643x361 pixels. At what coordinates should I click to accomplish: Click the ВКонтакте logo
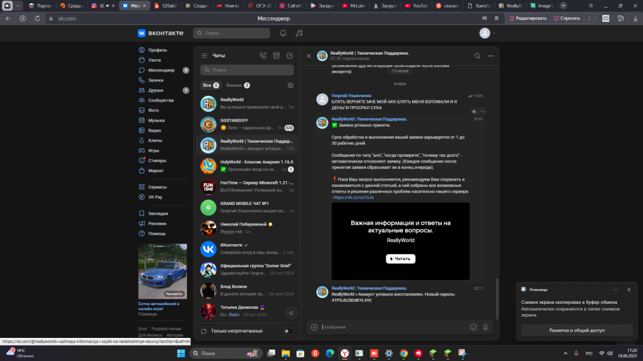[160, 33]
